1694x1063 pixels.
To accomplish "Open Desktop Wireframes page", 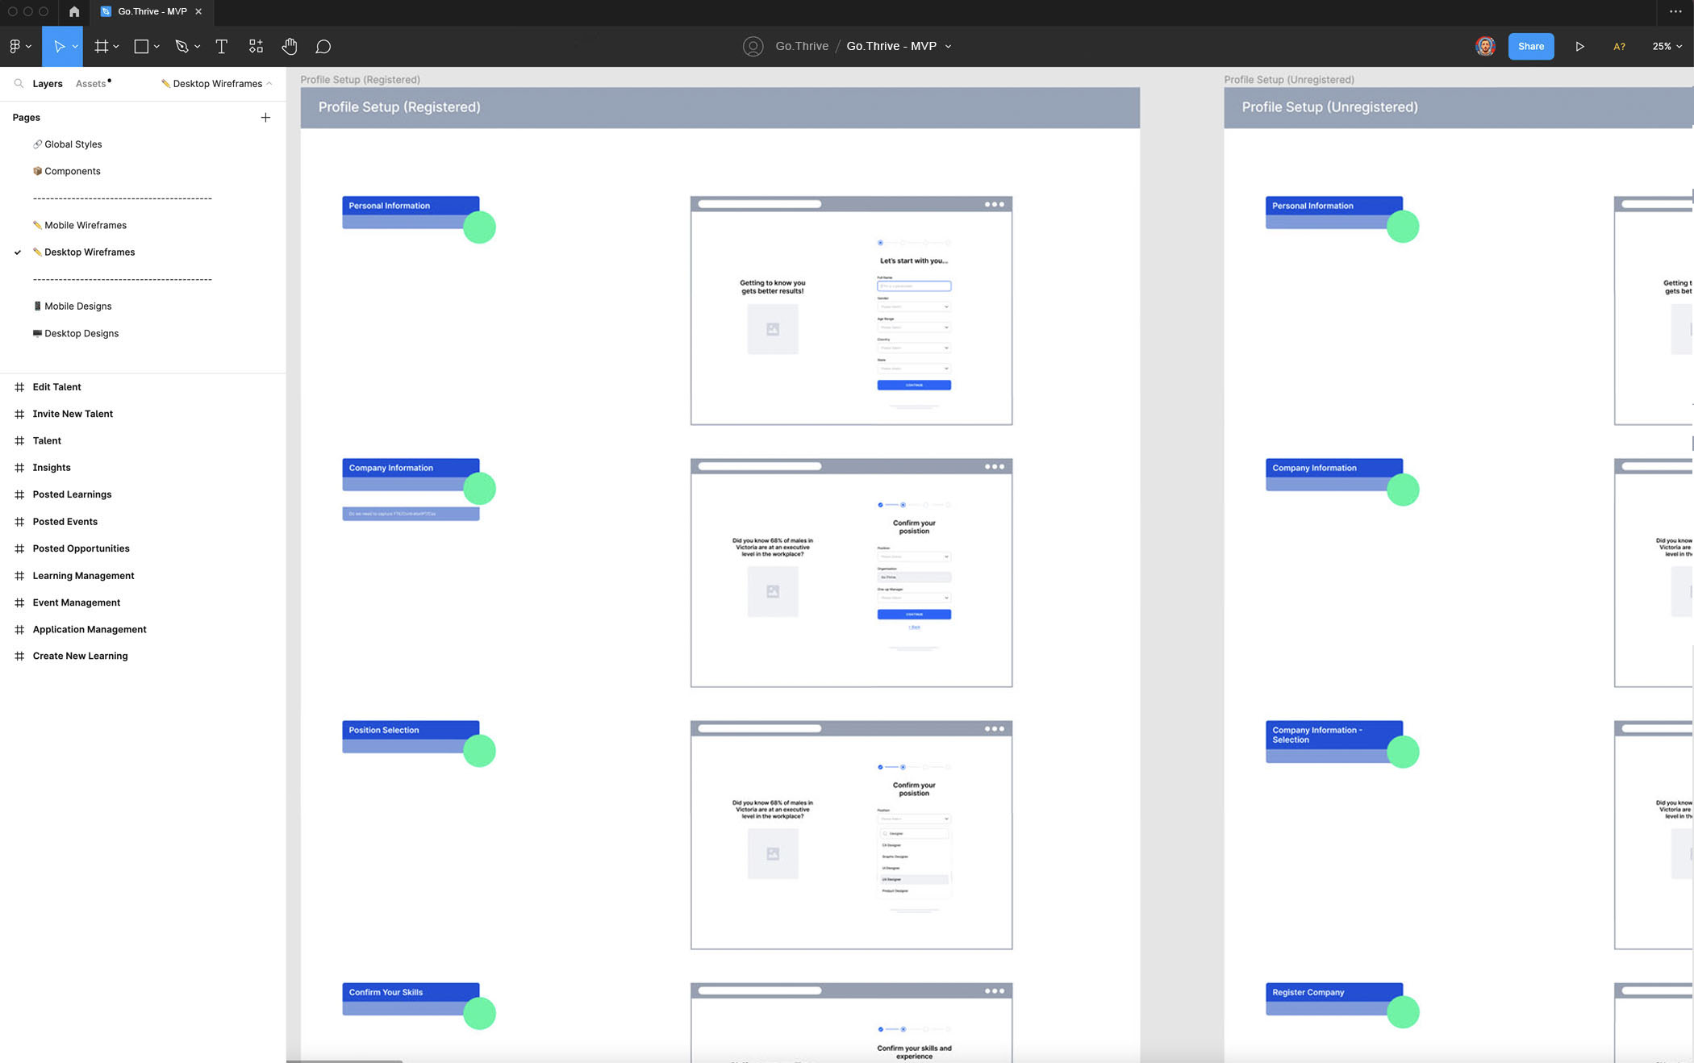I will point(90,252).
